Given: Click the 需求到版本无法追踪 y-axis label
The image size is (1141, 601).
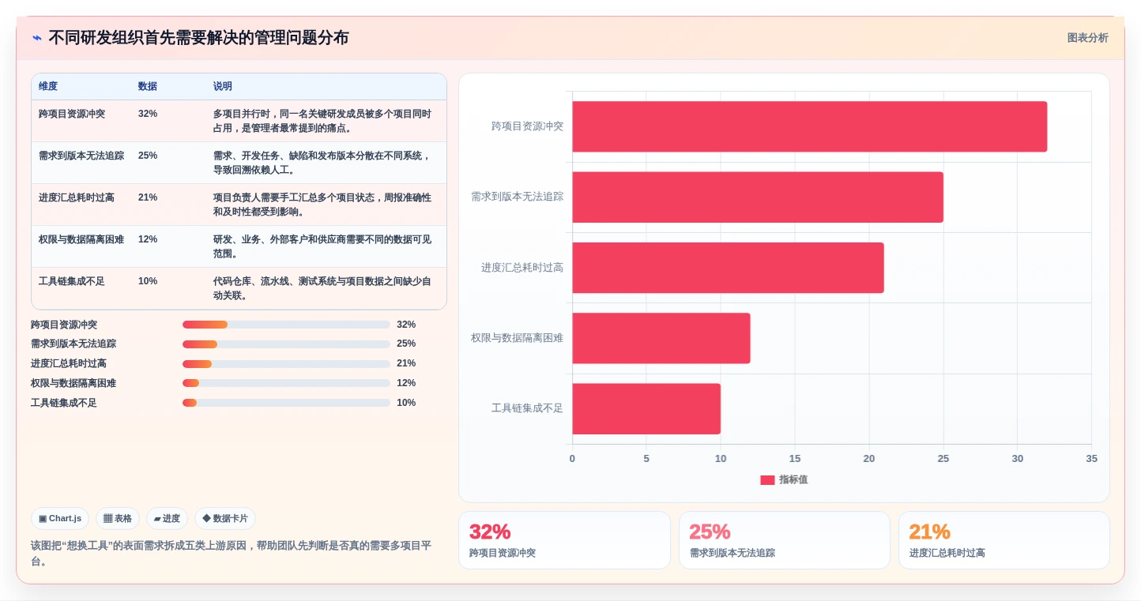Looking at the screenshot, I should pyautogui.click(x=518, y=197).
